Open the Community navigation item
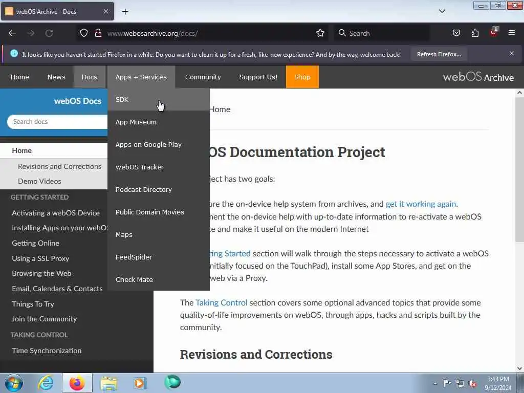 point(203,77)
